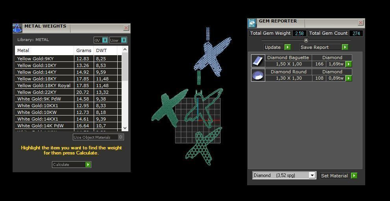Click the baguette count cell 166

point(319,64)
